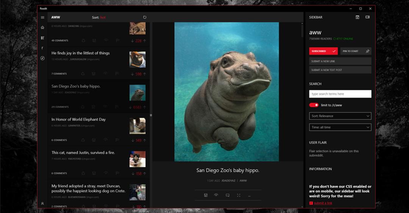Open author JDADDYAZ under hippo title
Viewport: 409px width, 213px height.
(228, 181)
